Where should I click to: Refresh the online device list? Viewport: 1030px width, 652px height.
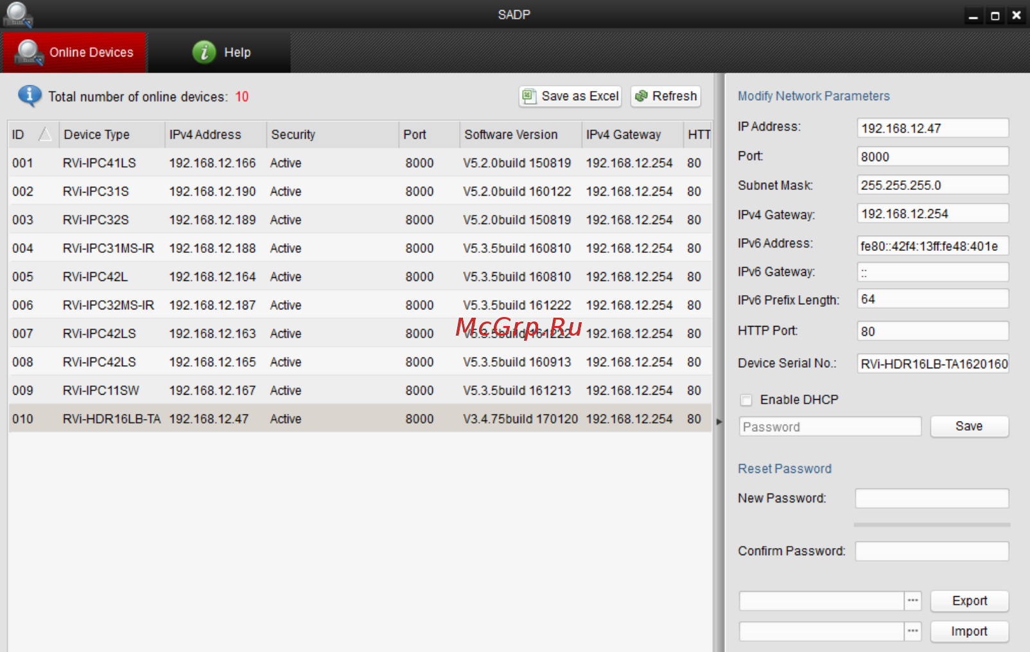[x=665, y=96]
